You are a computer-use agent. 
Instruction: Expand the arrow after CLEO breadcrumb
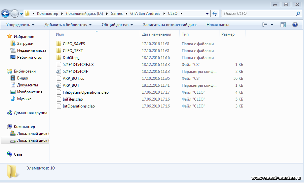point(181,14)
